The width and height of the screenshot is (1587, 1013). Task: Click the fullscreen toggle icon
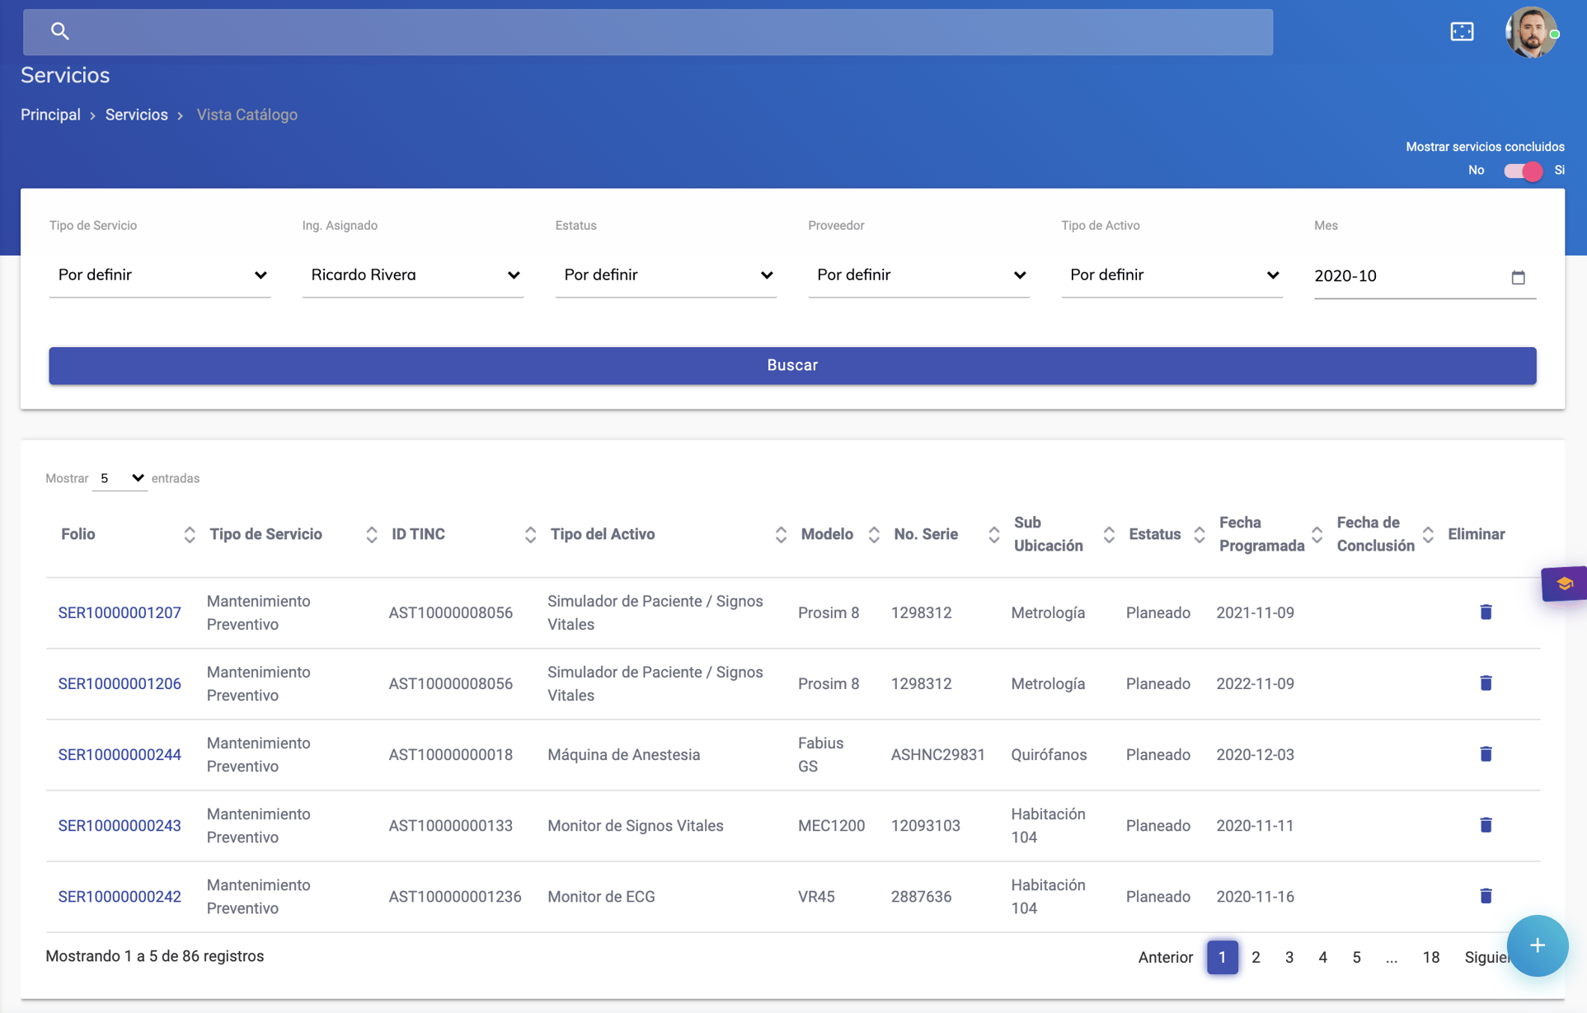(x=1462, y=31)
